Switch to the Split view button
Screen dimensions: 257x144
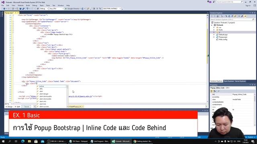17,107
